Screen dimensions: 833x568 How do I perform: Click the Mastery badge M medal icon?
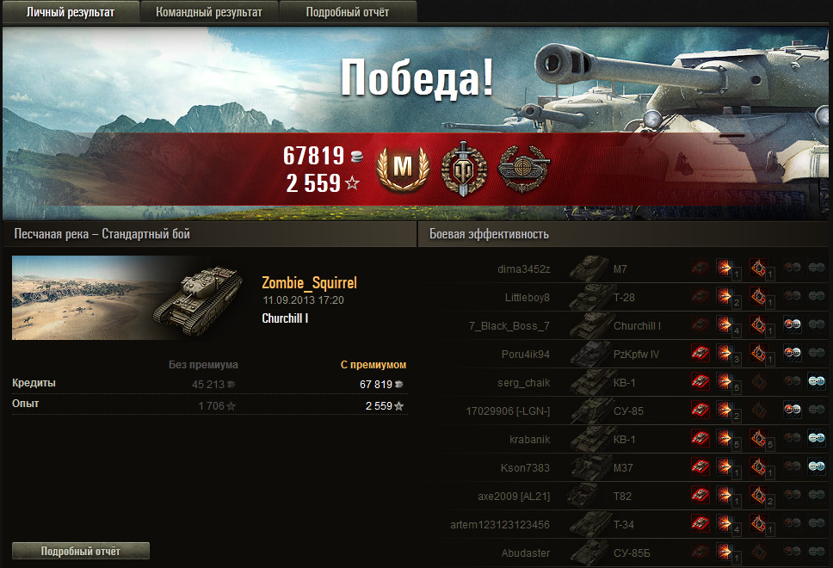[403, 169]
